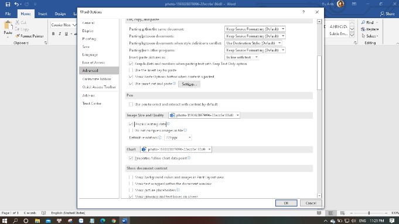The width and height of the screenshot is (399, 224).
Task: Enable Show background colors in Print Layout view
Action: tap(131, 177)
